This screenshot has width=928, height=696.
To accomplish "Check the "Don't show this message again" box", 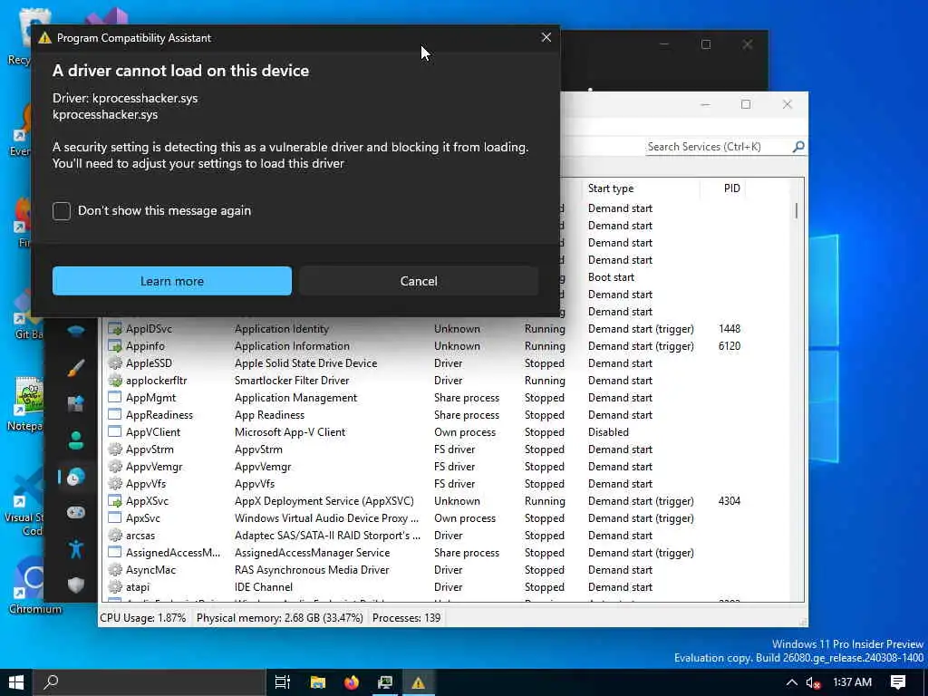I will tap(62, 211).
